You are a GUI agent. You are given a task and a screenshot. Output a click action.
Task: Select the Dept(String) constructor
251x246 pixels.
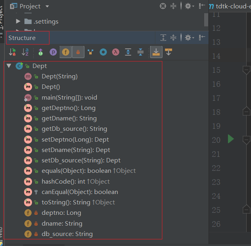[60, 76]
